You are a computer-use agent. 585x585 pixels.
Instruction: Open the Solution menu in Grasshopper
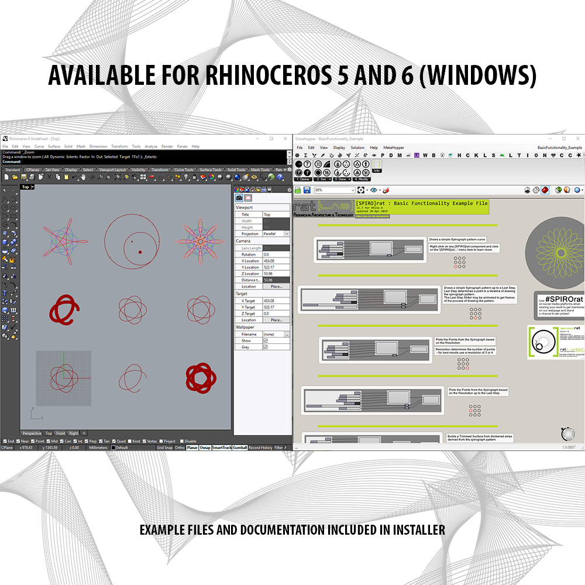pyautogui.click(x=357, y=147)
